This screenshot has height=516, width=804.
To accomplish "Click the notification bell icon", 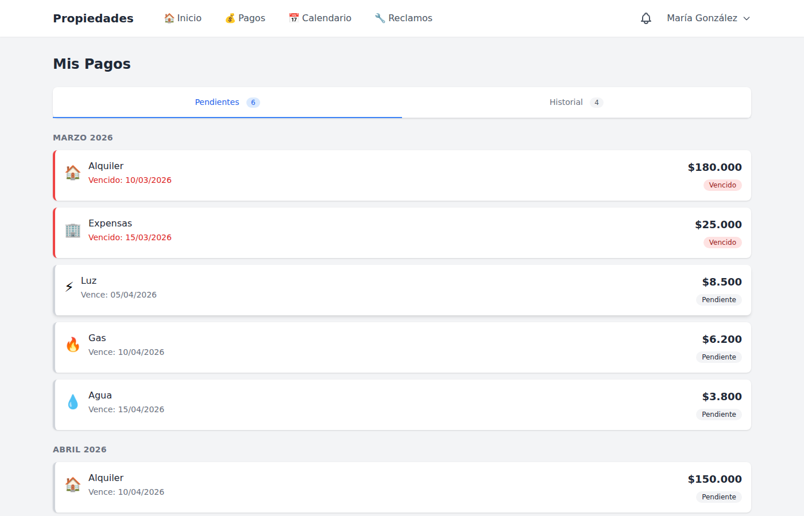I will tap(646, 18).
